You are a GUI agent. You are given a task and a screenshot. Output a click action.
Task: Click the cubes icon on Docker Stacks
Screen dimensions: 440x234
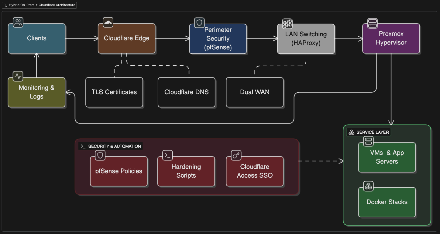click(x=369, y=186)
